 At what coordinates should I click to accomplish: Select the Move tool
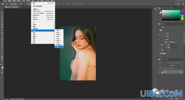(x=2, y=9)
